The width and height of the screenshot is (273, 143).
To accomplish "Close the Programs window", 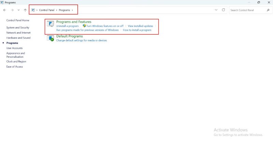I will (x=269, y=2).
